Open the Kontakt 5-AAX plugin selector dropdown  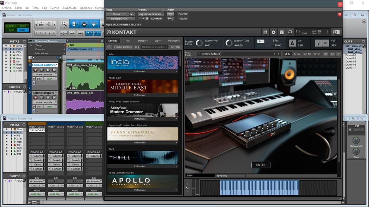tap(121, 19)
